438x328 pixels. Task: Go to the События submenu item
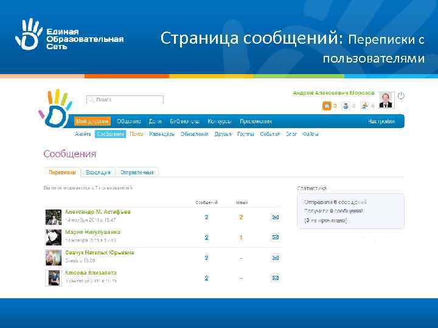tap(270, 134)
